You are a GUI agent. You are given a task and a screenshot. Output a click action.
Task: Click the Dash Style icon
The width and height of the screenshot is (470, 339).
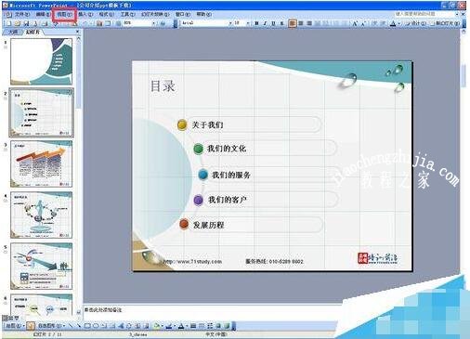[202, 326]
